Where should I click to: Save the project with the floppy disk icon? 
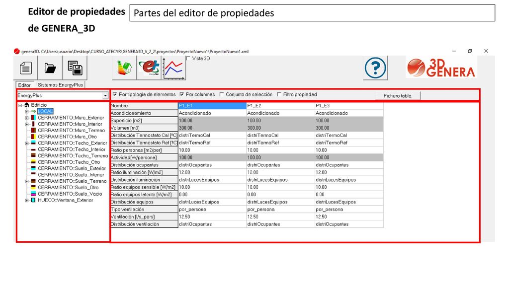click(x=75, y=68)
